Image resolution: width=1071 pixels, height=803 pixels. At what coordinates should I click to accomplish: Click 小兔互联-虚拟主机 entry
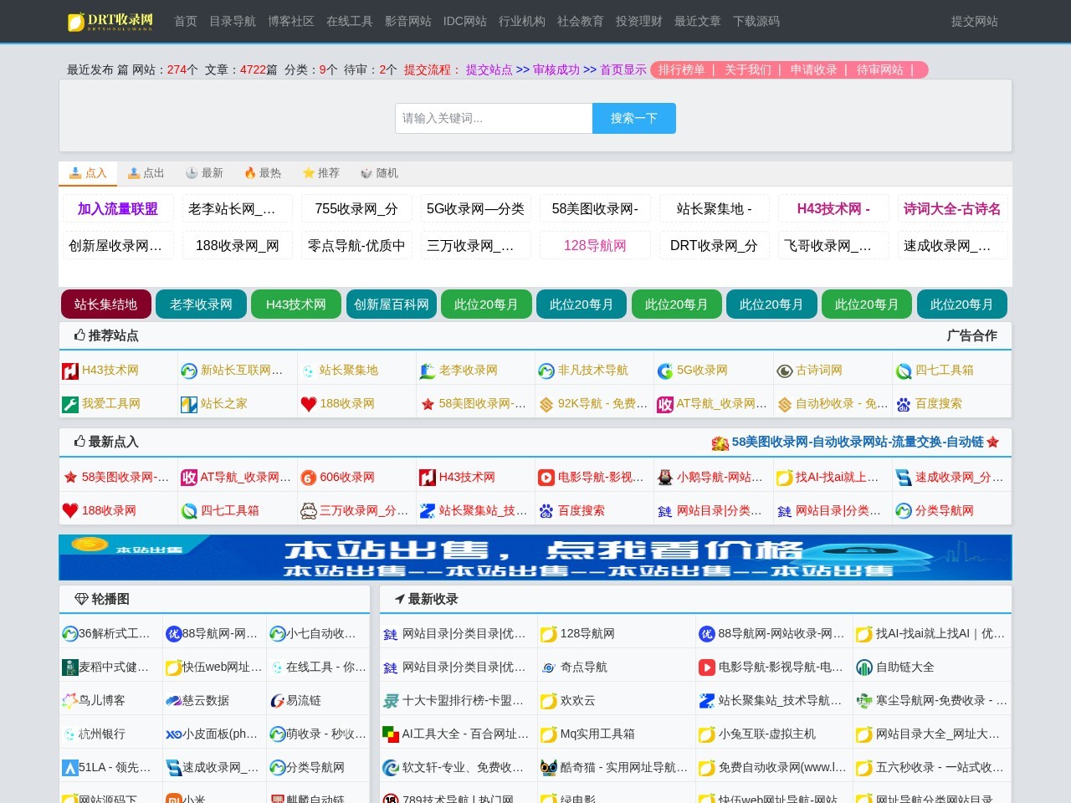766,734
